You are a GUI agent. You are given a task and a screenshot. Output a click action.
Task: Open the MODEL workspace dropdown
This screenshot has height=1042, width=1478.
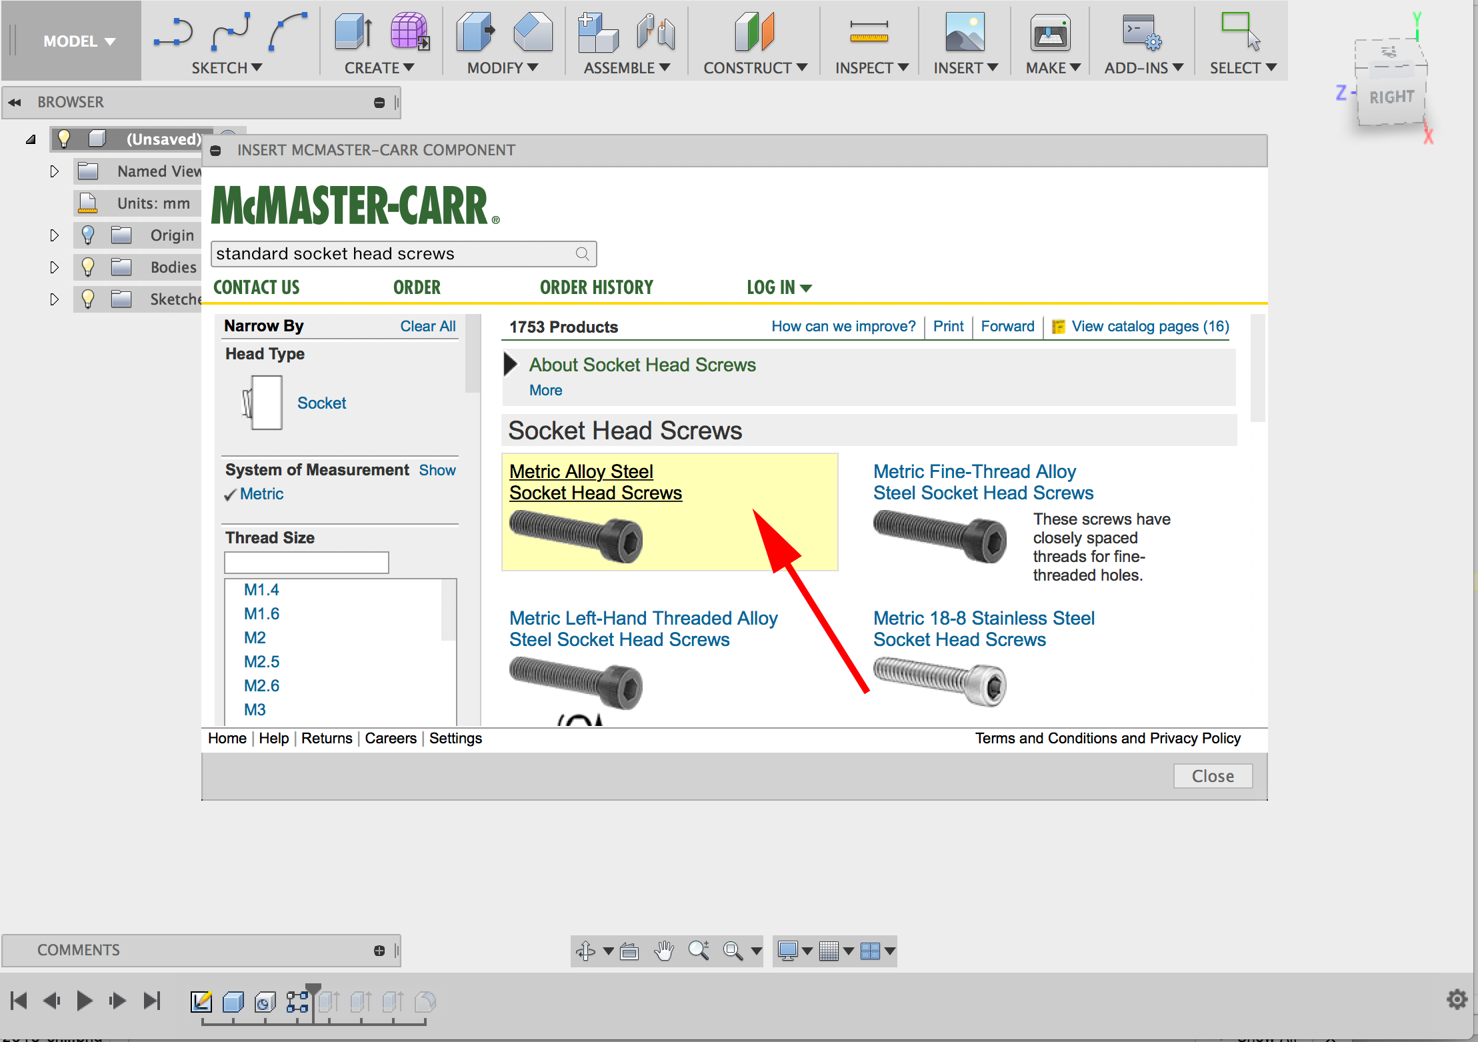[x=79, y=41]
